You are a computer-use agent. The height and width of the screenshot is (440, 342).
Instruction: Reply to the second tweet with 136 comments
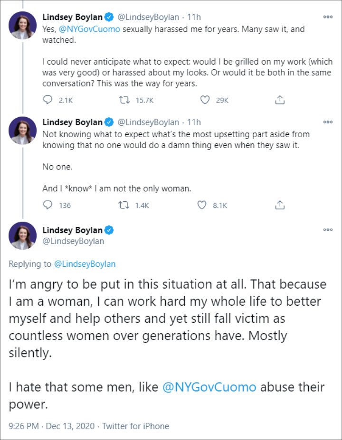click(47, 205)
